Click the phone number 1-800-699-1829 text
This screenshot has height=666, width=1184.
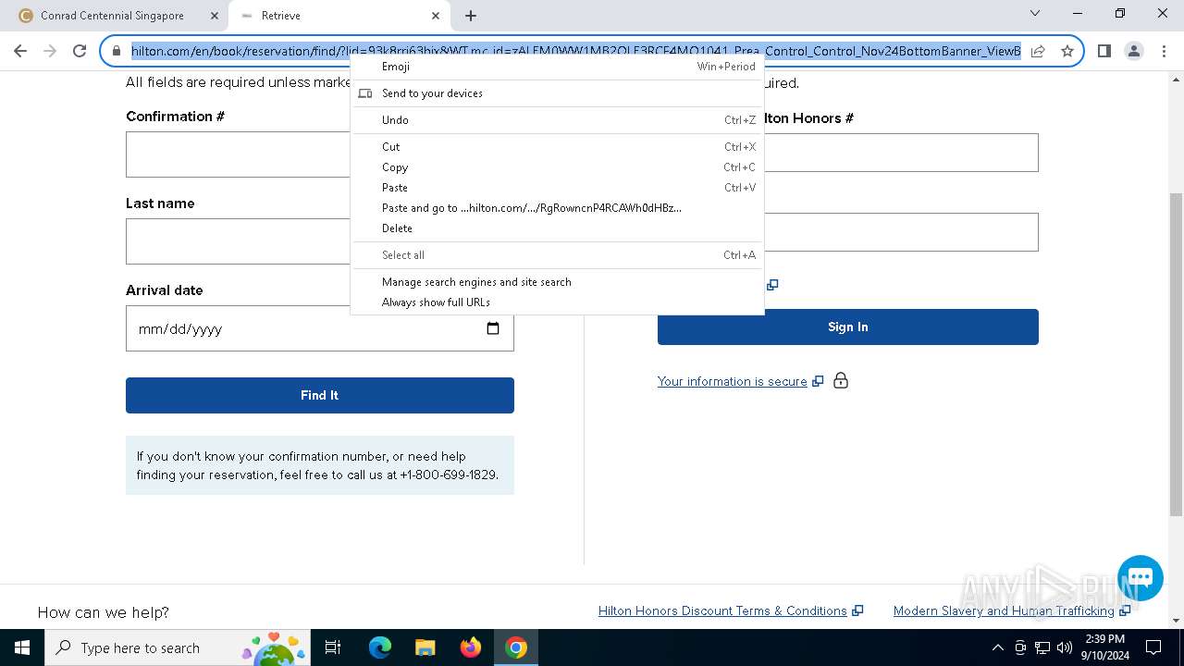click(x=449, y=475)
